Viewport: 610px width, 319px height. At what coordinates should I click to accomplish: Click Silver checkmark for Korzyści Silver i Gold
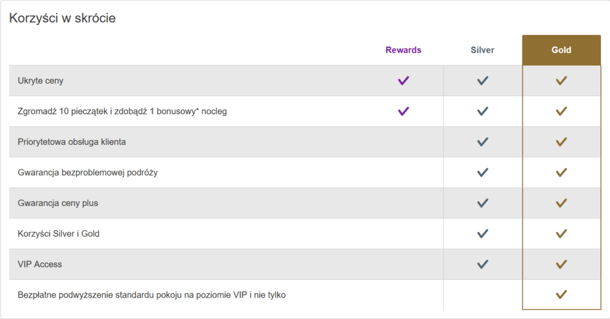483,233
